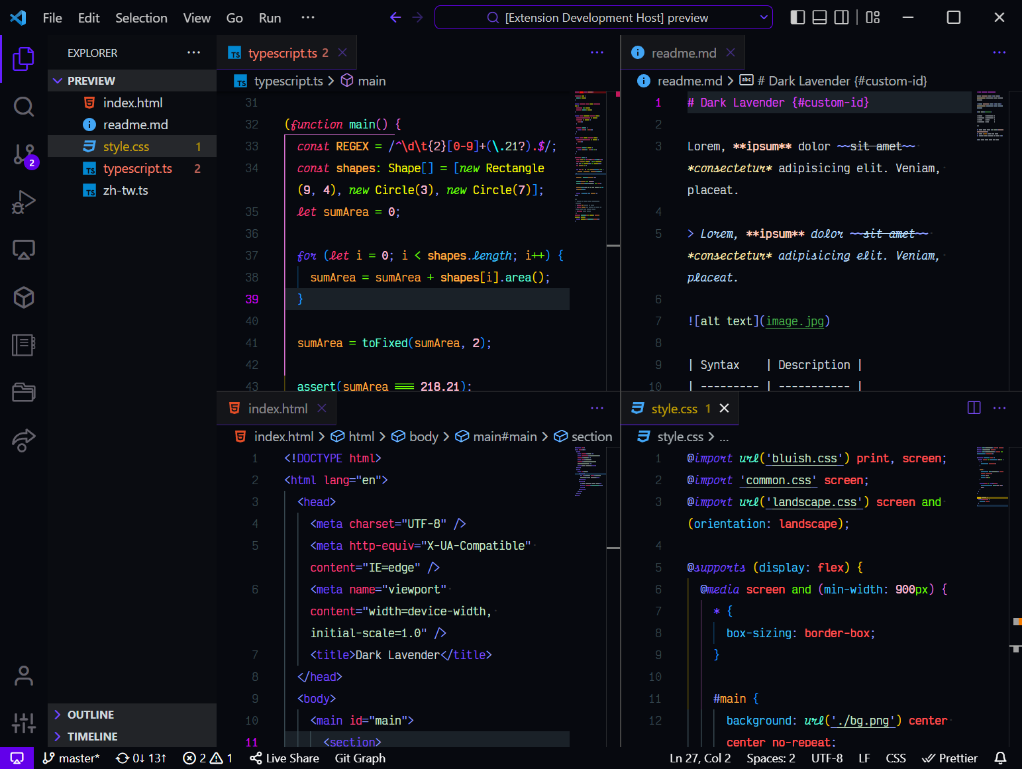Open more actions for typescript.ts editor group
Viewport: 1022px width, 769px height.
pyautogui.click(x=597, y=52)
